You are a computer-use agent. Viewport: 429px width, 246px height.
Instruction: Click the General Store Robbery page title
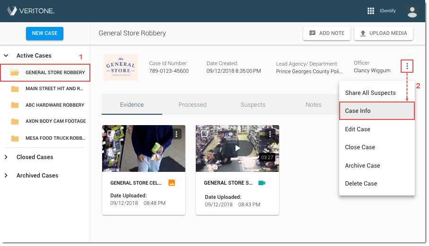tap(132, 33)
